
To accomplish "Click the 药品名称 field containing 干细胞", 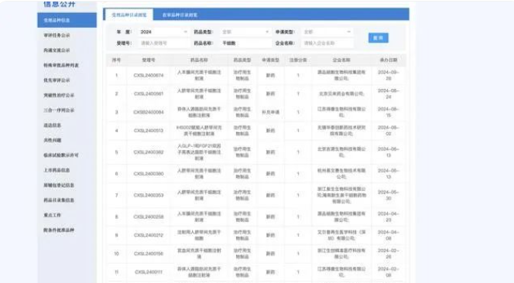I will coord(245,43).
